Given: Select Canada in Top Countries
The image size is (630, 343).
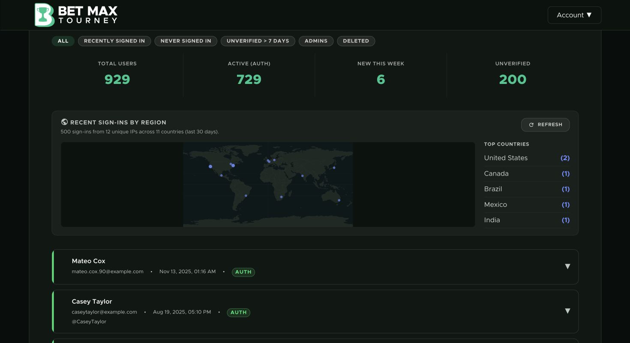Looking at the screenshot, I should [x=527, y=173].
